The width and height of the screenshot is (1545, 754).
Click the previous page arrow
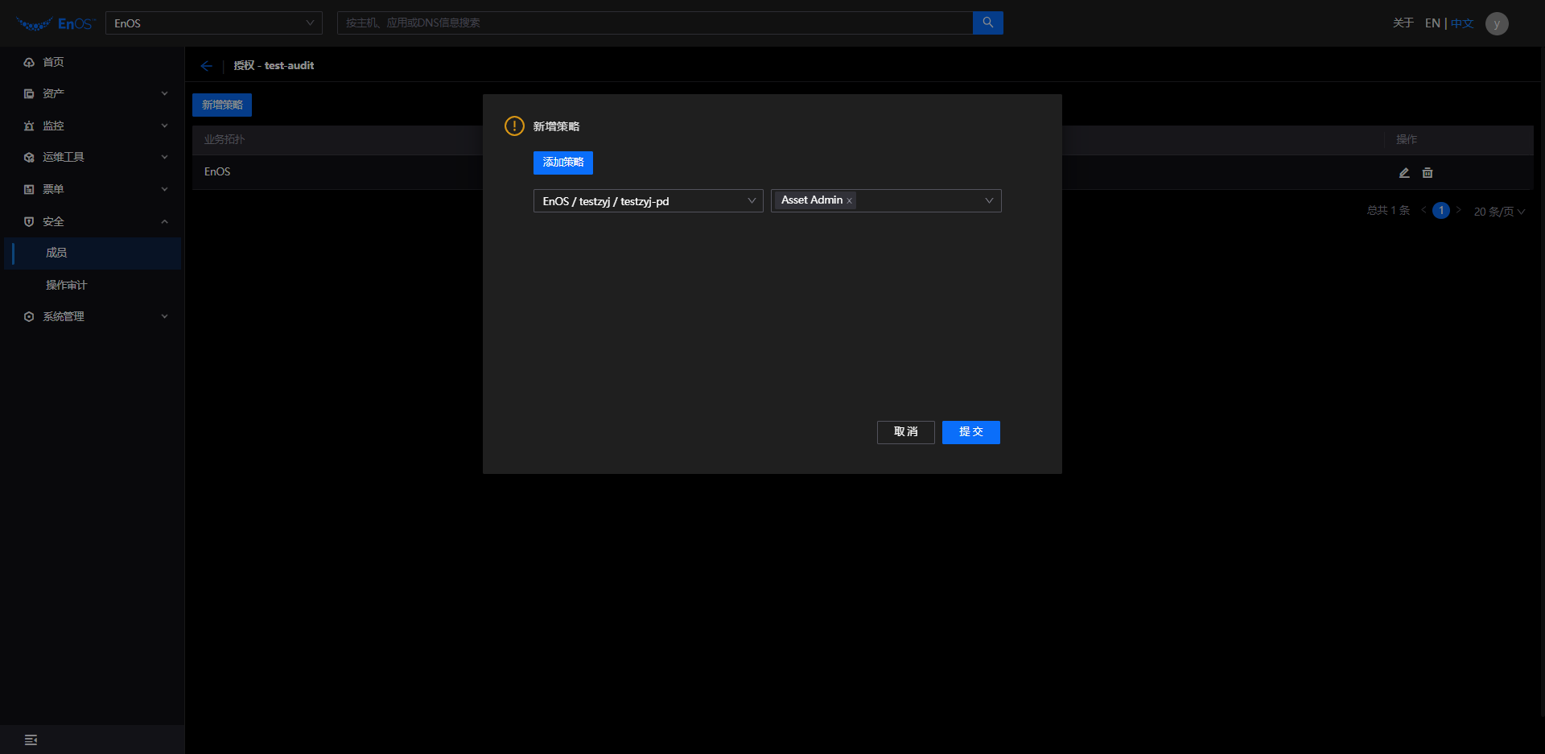(x=1423, y=211)
